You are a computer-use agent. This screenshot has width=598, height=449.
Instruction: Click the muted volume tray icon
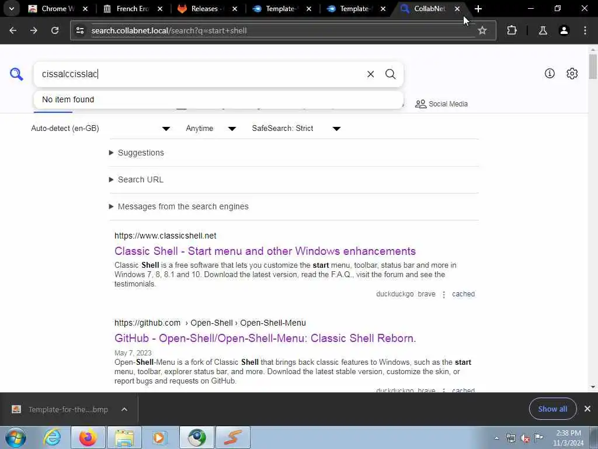pyautogui.click(x=525, y=438)
